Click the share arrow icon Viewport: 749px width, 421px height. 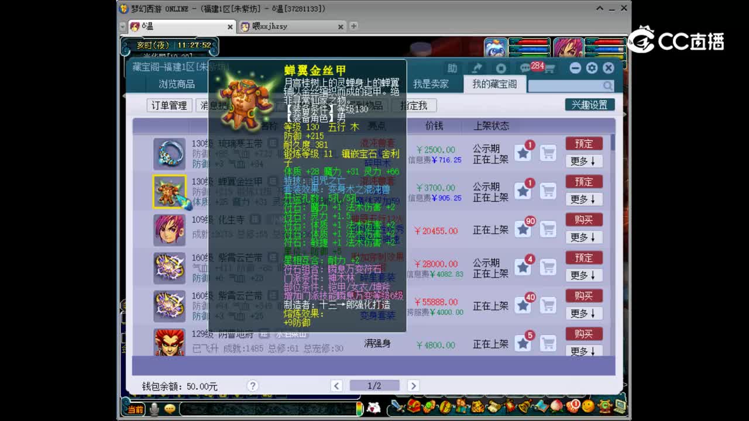[477, 68]
